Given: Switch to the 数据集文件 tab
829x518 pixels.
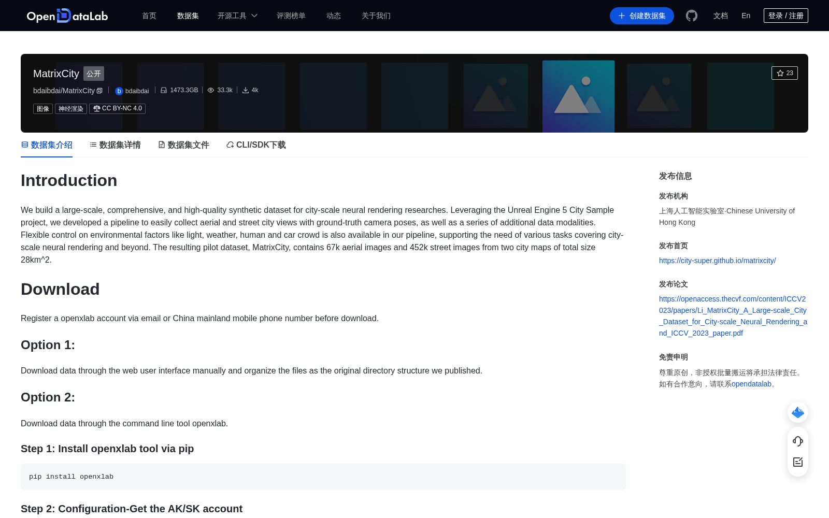Looking at the screenshot, I should tap(183, 145).
